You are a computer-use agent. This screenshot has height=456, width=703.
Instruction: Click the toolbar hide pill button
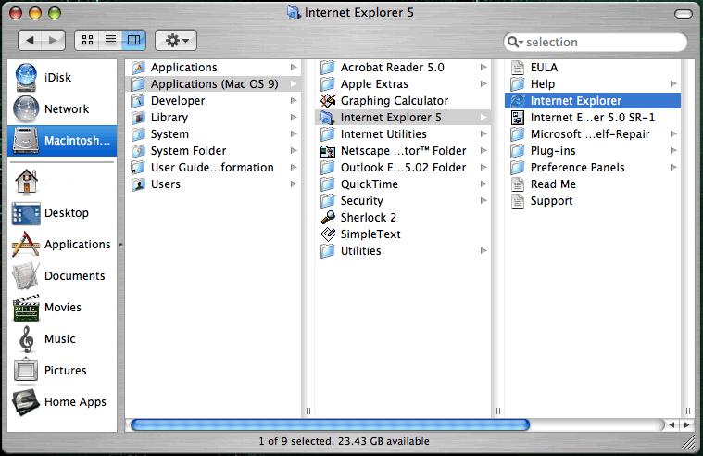point(684,14)
